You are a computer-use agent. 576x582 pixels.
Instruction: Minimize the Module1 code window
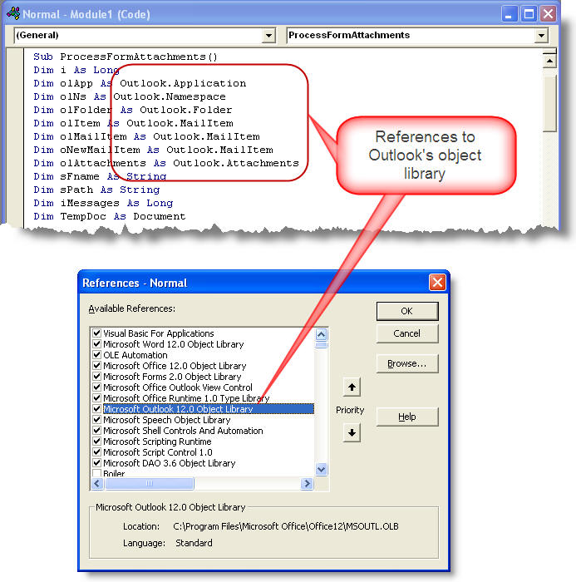pyautogui.click(x=509, y=14)
